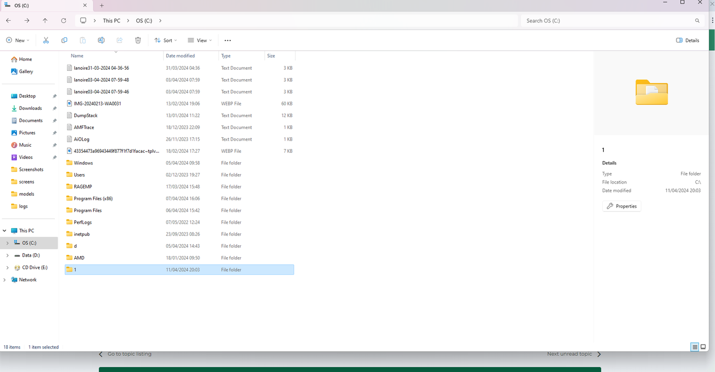Screen dimensions: 715x372
Task: Toggle the Details pane button
Action: 688,40
